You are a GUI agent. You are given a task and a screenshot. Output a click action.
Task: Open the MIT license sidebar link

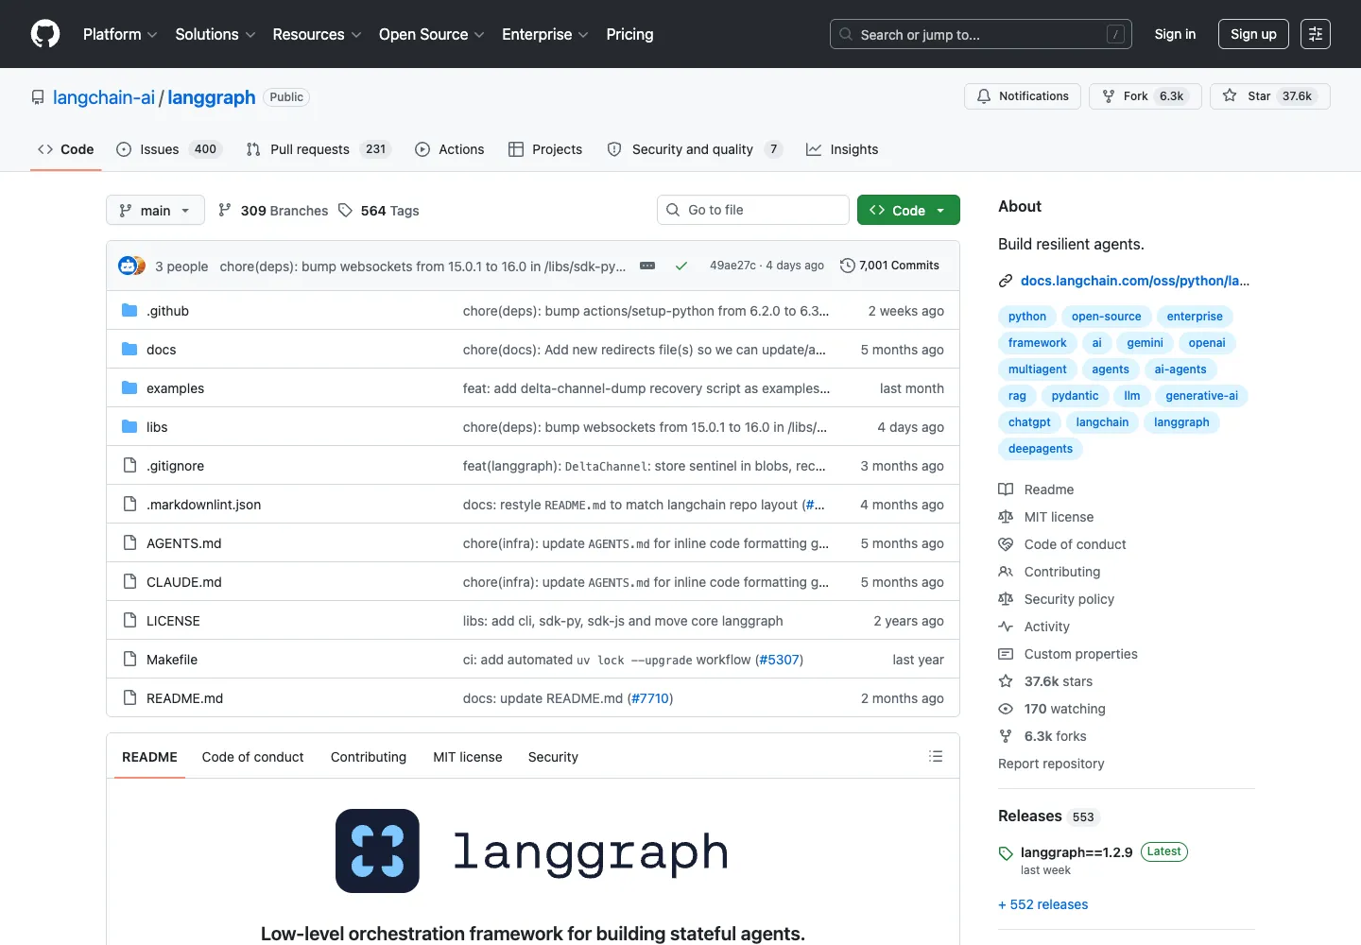coord(1046,517)
